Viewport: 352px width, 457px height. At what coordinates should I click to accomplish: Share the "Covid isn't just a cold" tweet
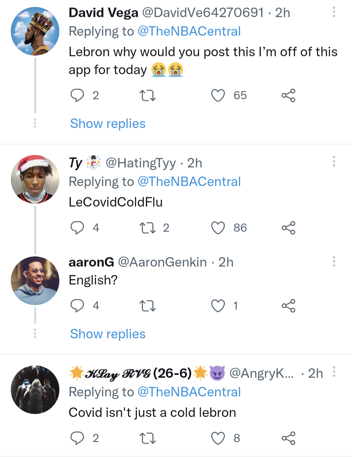288,438
